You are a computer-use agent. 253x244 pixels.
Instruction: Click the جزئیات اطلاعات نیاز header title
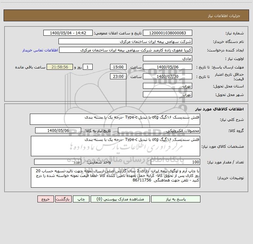[224, 16]
